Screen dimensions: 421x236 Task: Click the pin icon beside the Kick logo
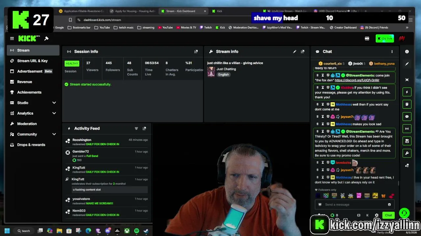point(46,38)
